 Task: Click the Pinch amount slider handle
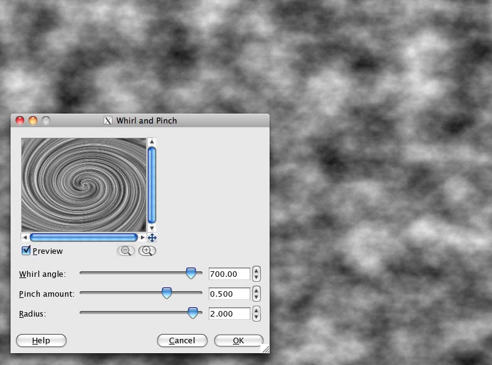point(166,293)
